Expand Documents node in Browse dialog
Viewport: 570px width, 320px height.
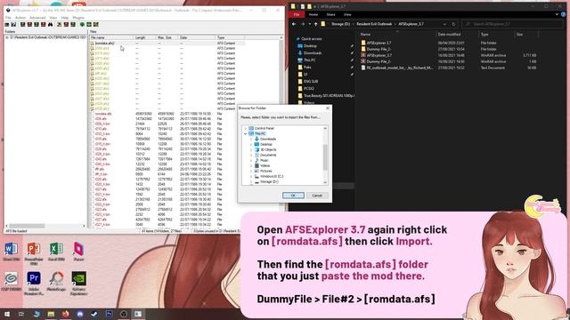point(251,155)
